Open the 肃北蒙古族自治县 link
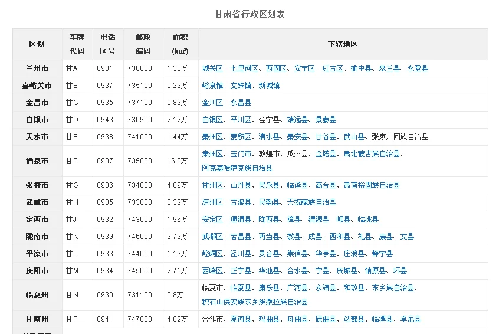499x334 pixels. [372, 155]
